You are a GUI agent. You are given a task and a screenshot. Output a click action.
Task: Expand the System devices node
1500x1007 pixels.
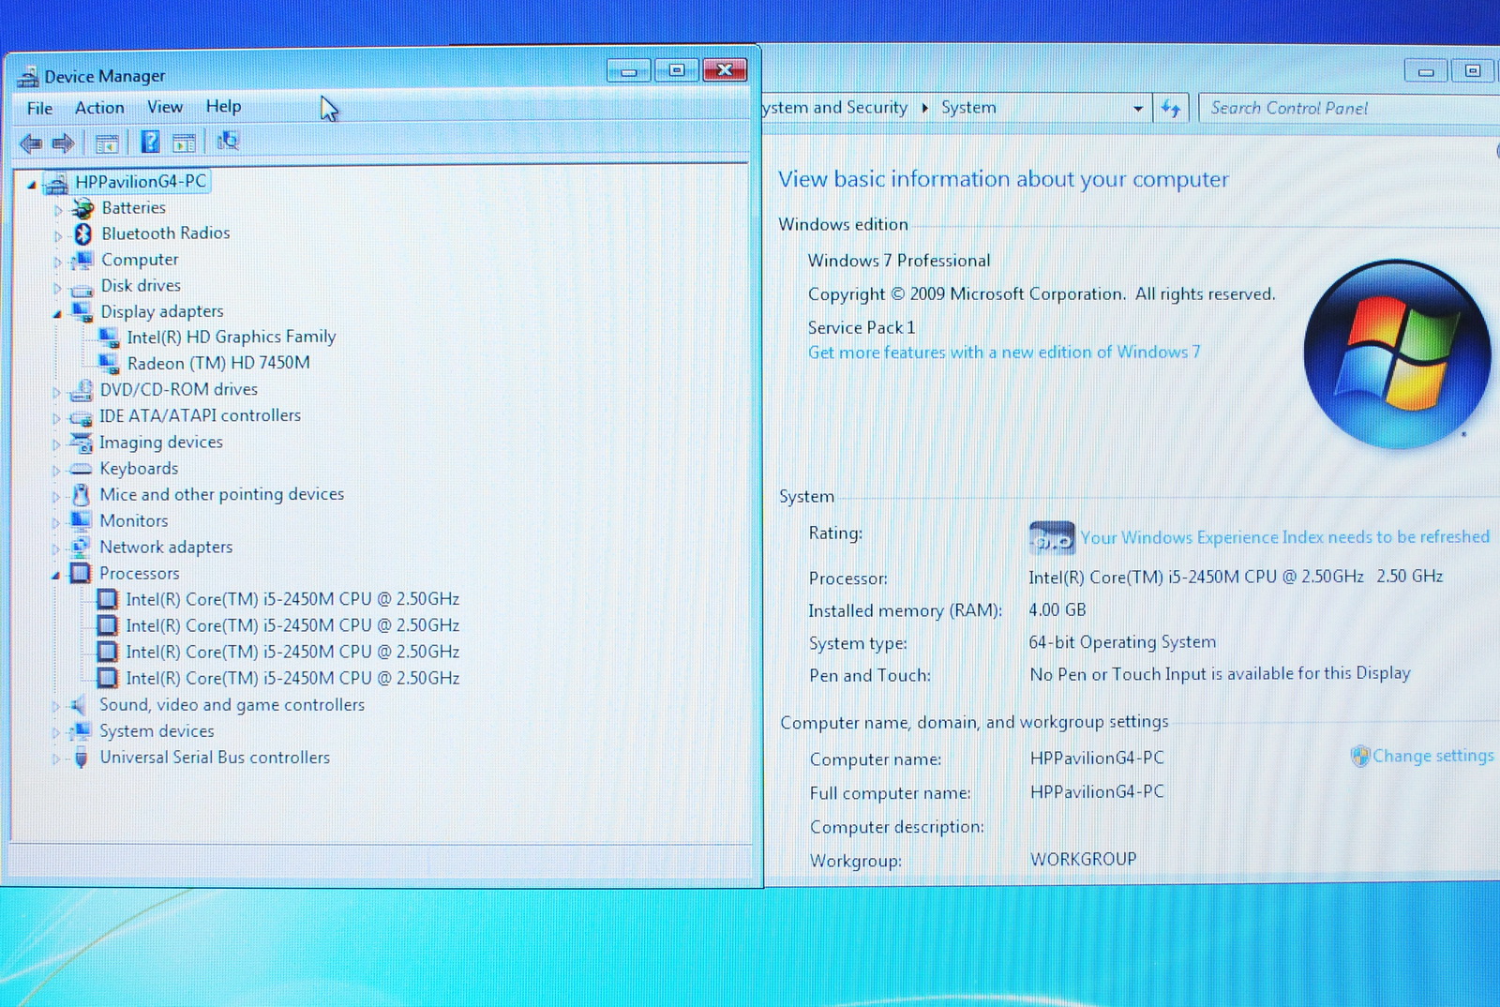tap(56, 733)
